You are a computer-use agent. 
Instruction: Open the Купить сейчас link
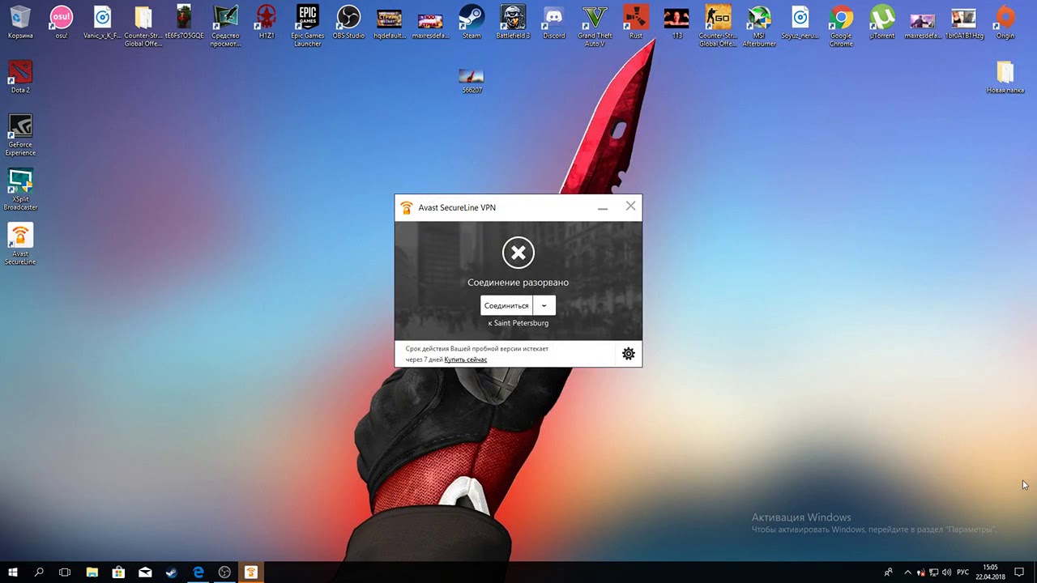coord(466,360)
